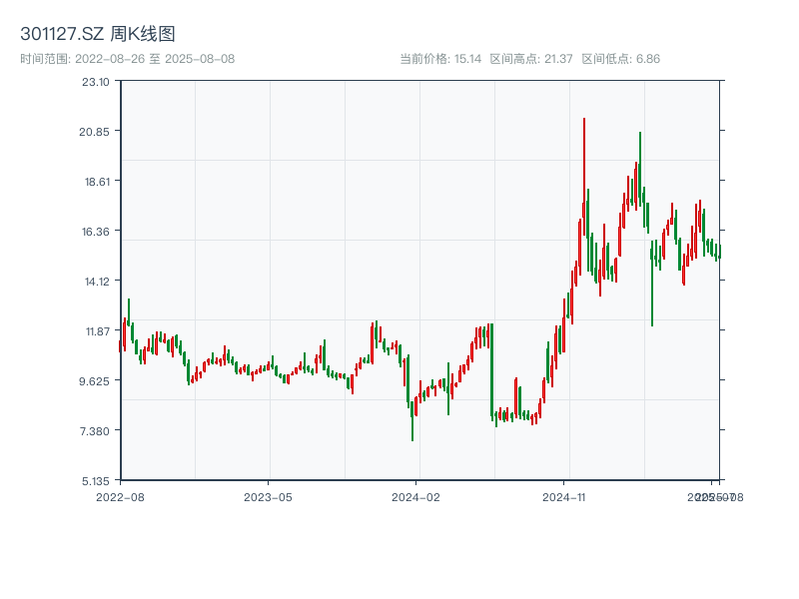The height and width of the screenshot is (599, 799).
Task: Click the 9.625 y-axis label
Action: pos(96,381)
